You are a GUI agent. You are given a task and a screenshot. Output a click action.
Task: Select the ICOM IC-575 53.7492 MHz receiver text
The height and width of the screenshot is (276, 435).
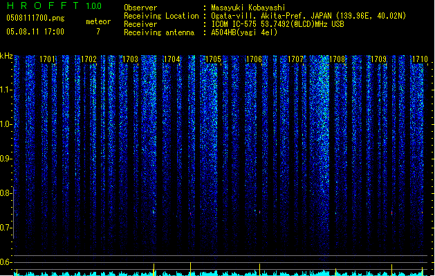tap(277, 24)
